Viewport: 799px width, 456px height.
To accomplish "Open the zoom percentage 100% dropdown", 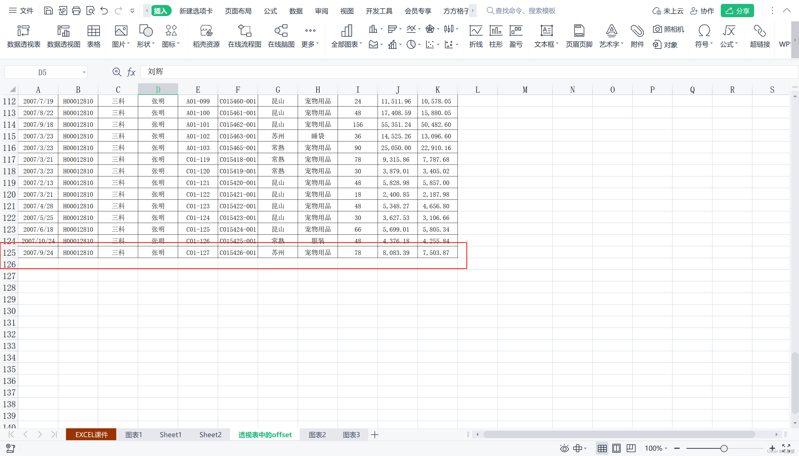I will point(656,449).
